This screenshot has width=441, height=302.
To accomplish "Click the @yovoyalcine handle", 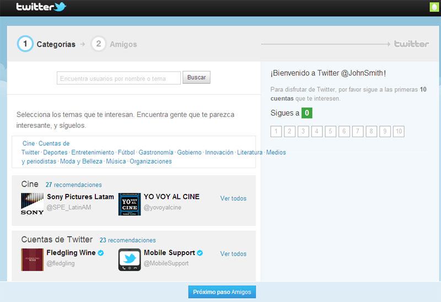I will coord(163,208).
